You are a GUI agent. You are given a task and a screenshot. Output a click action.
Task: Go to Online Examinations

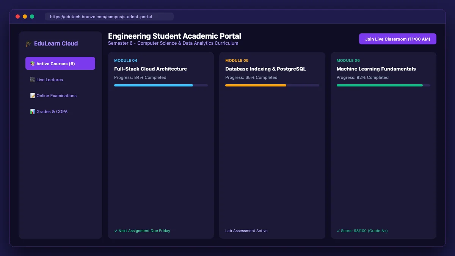click(60, 96)
